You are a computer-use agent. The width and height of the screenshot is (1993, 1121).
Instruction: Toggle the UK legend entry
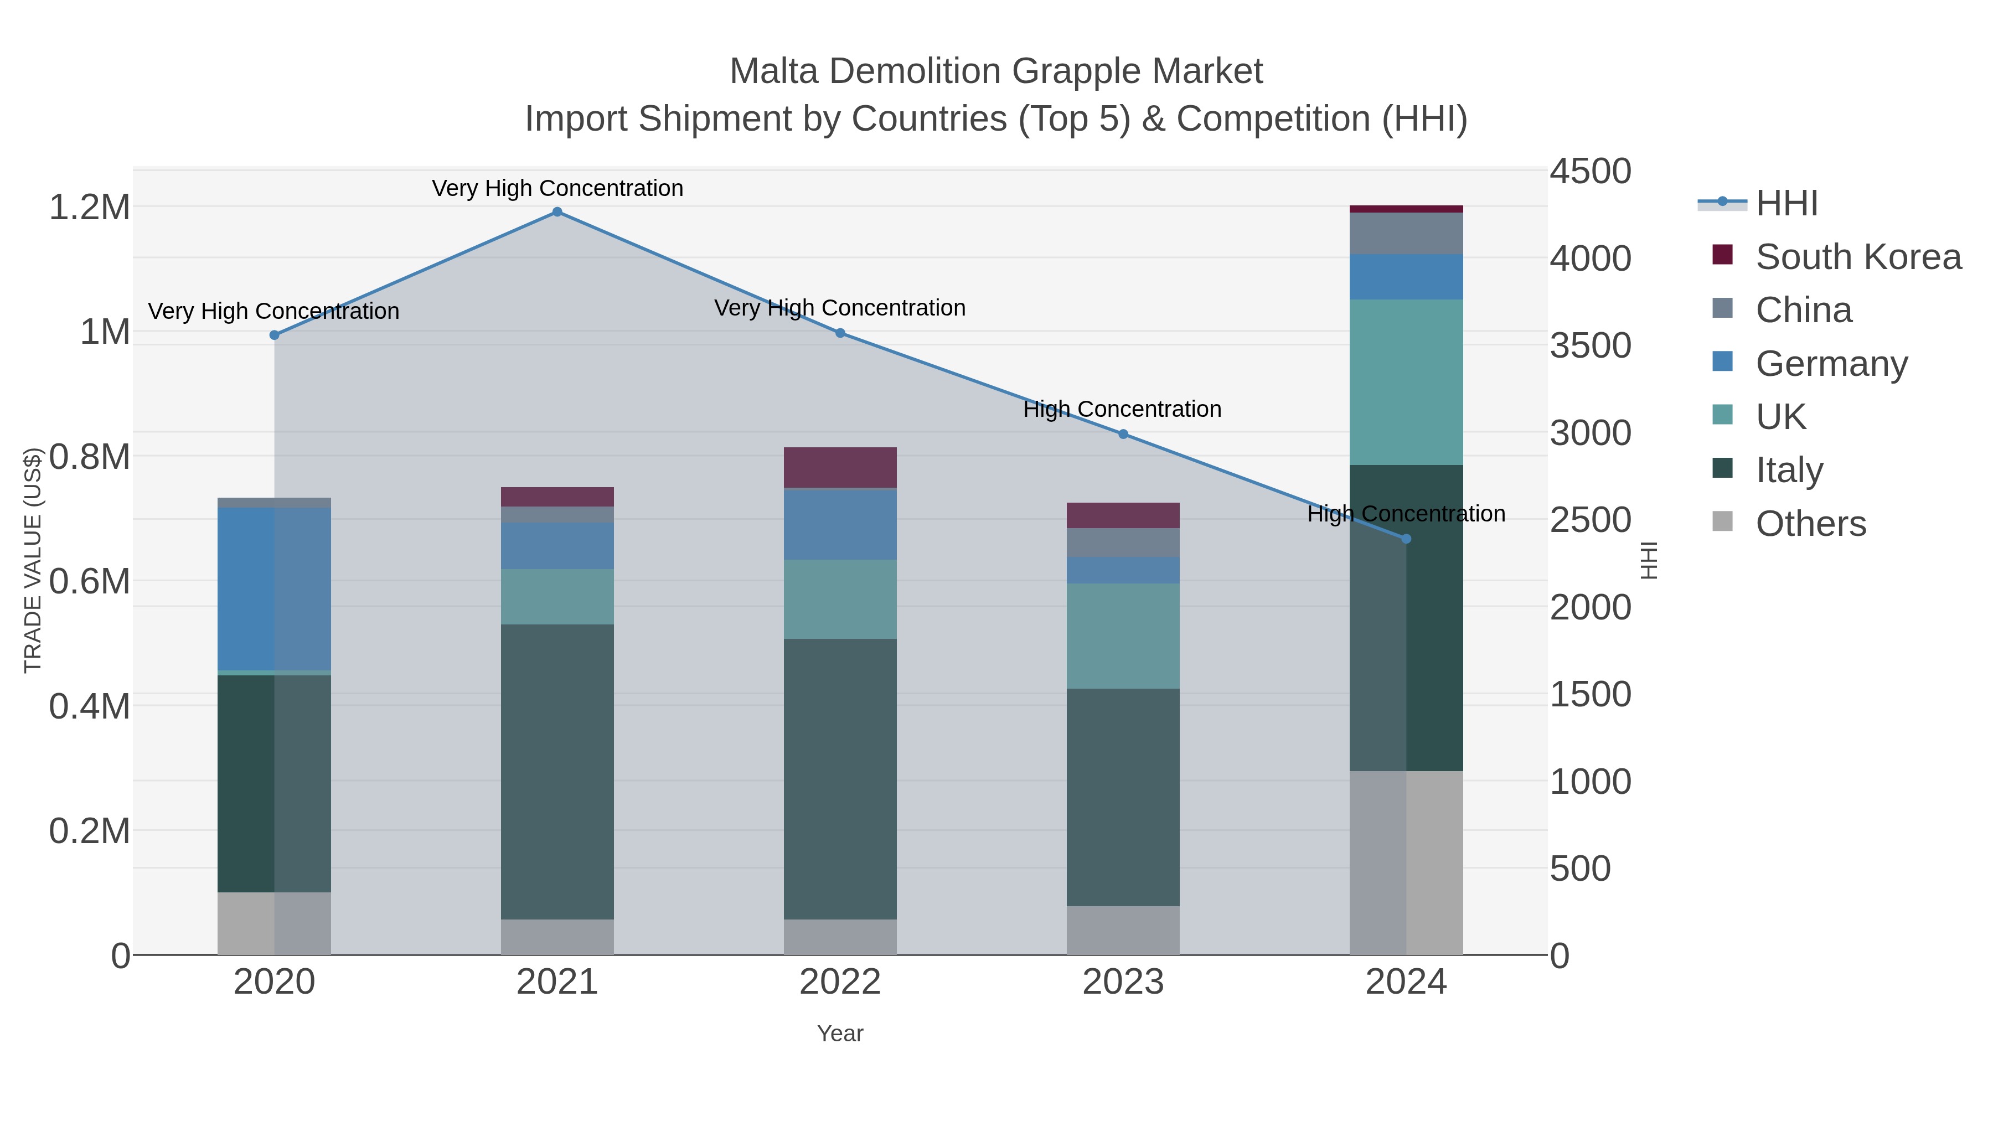click(x=1759, y=417)
